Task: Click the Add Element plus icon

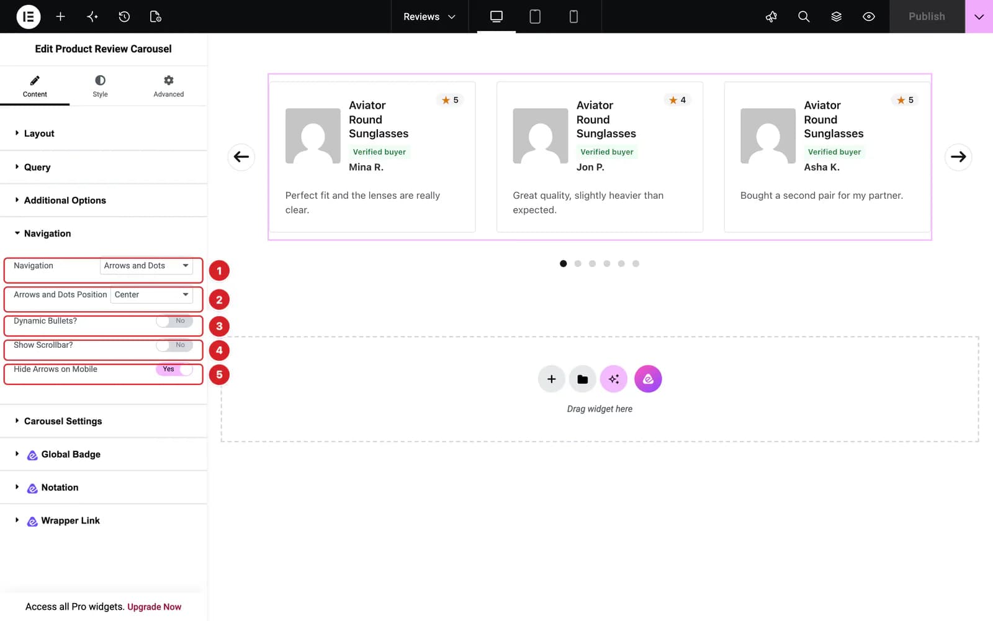Action: click(x=60, y=17)
